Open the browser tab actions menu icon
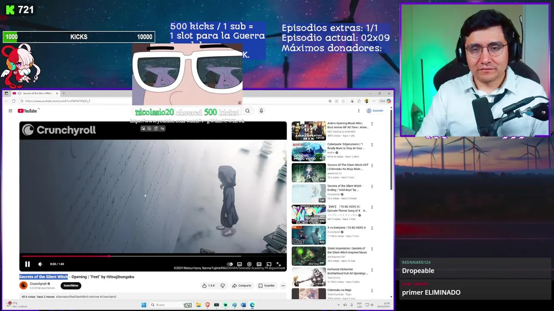Screen dimensions: 554x311 click(x=6, y=93)
